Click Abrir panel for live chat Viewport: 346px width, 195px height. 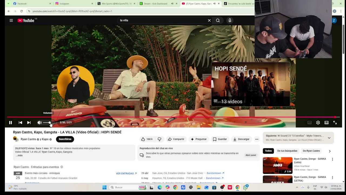(251, 155)
